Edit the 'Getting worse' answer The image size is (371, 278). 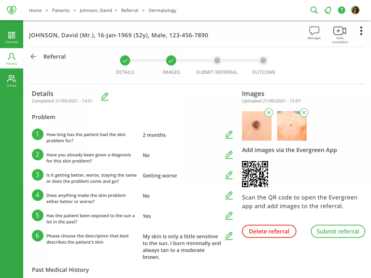229,175
